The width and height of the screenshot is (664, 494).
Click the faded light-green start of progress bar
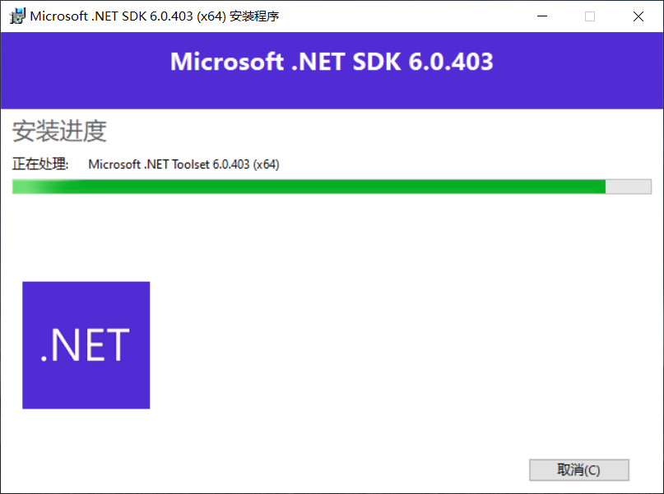pos(40,187)
